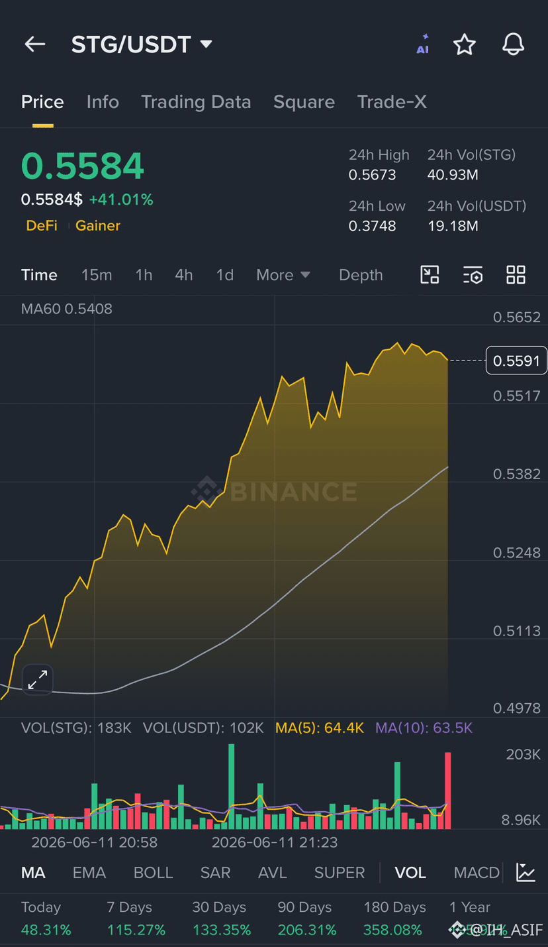This screenshot has height=947, width=548.
Task: Tap the 90 Days 206.31% performance
Action: click(x=307, y=919)
